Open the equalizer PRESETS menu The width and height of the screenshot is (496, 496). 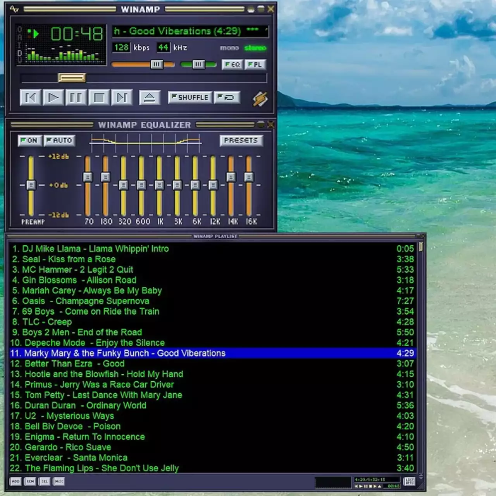241,140
